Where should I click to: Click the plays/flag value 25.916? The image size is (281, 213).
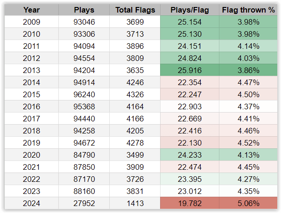[190, 70]
